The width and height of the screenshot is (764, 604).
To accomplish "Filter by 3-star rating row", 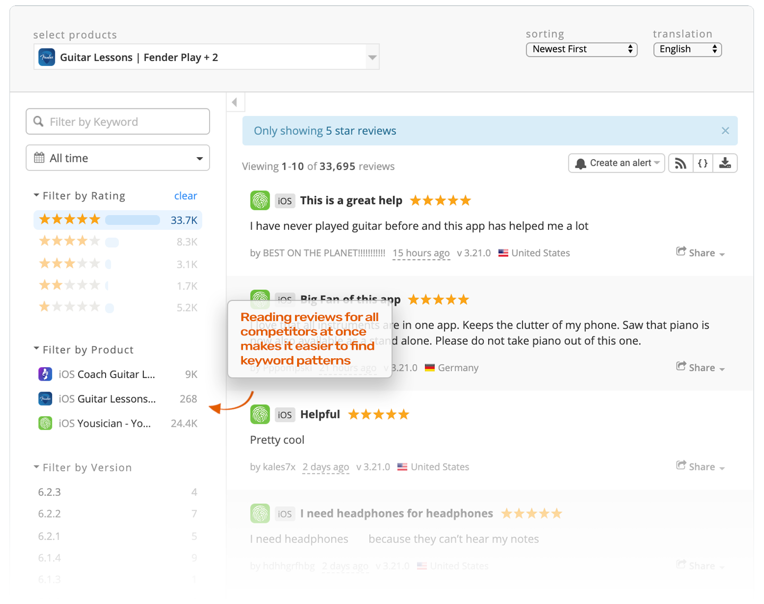I will (118, 264).
